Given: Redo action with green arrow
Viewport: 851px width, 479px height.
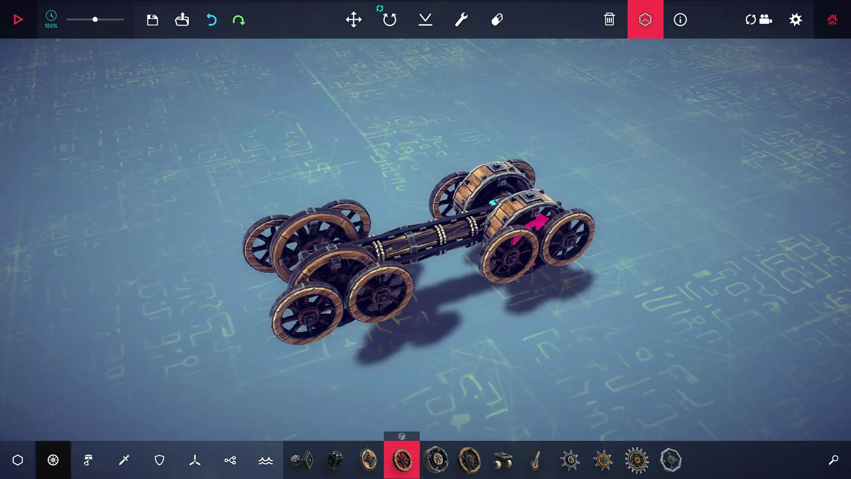Looking at the screenshot, I should (x=238, y=20).
